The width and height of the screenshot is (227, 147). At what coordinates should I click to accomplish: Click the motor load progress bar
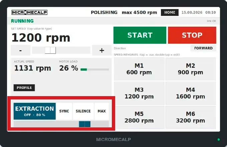(x=95, y=70)
